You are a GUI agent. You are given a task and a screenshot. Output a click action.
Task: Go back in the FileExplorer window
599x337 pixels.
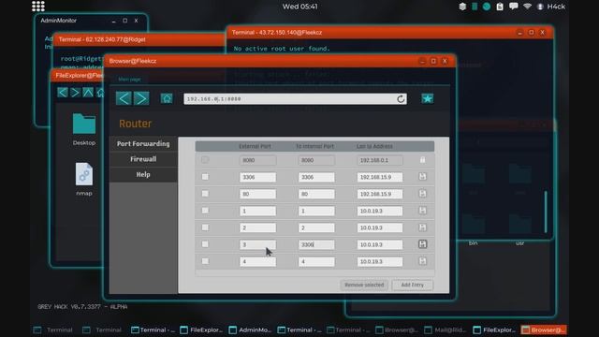point(63,92)
